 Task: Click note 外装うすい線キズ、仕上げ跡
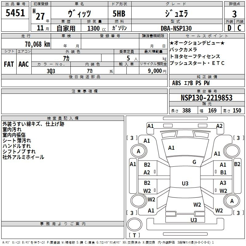click(34, 124)
